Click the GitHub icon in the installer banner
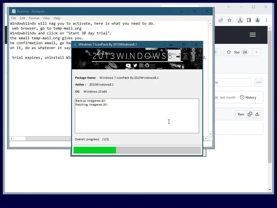The image size is (277, 208). 147,66
